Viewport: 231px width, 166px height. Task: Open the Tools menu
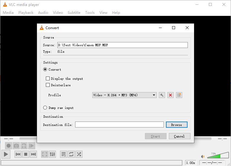point(90,13)
